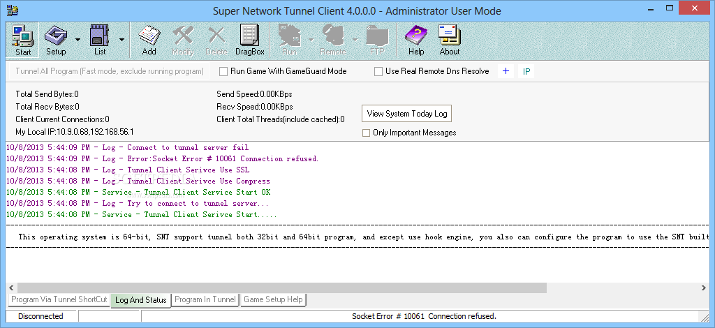Switch to Program Via Tunnel ShortCut tab
This screenshot has width=715, height=328.
coord(59,299)
